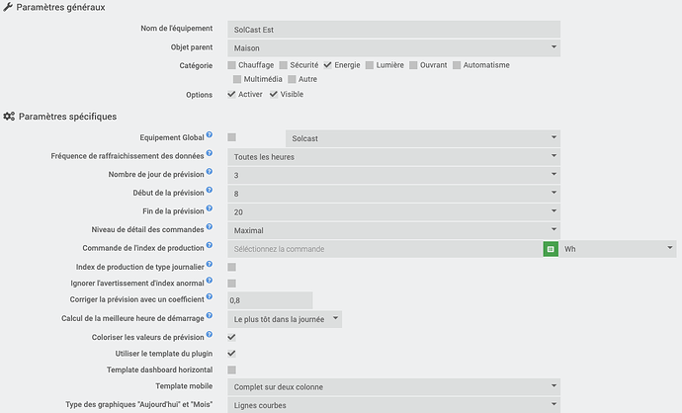Disable Coloriser les valeurs de prévision
Viewport: 682px width, 413px height.
pyautogui.click(x=231, y=337)
